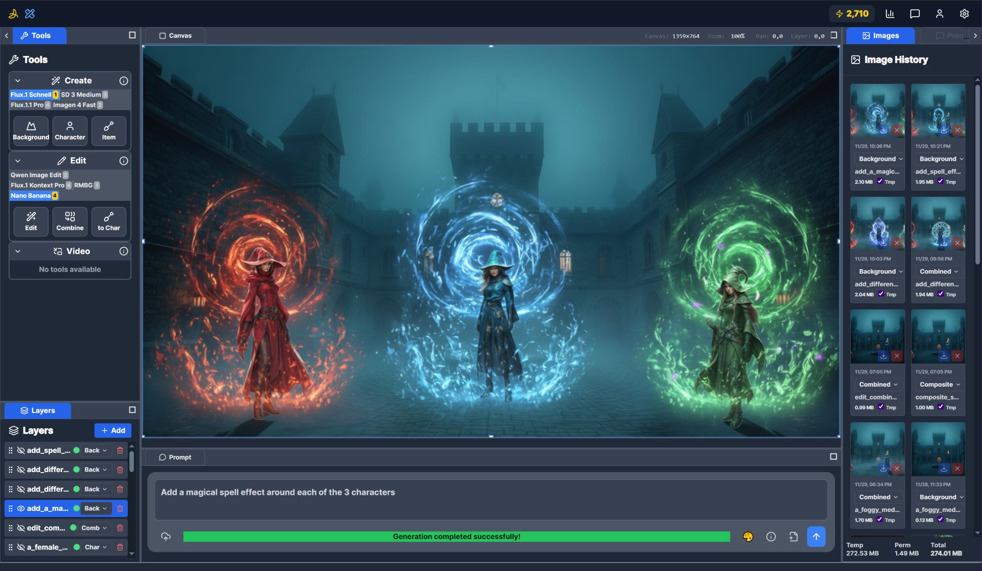
Task: Hide the visible add_a_ma... layer
Action: 21,508
